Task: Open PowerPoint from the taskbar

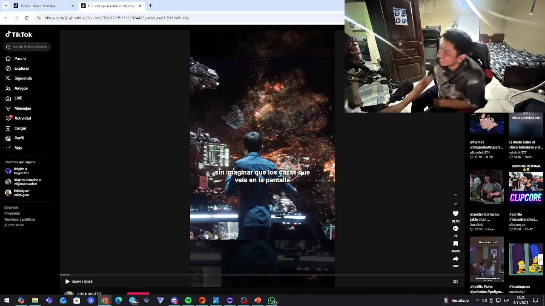Action: 258,300
